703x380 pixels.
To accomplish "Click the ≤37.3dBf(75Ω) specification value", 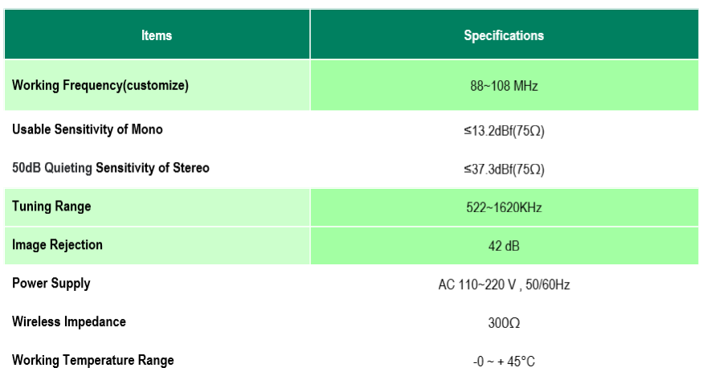I will [504, 169].
